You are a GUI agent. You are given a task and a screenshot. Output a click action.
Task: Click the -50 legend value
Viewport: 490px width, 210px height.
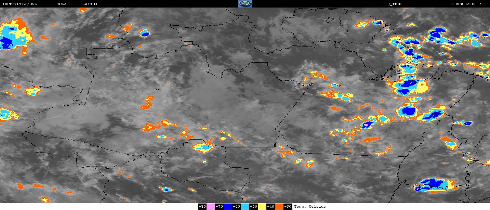(254, 207)
